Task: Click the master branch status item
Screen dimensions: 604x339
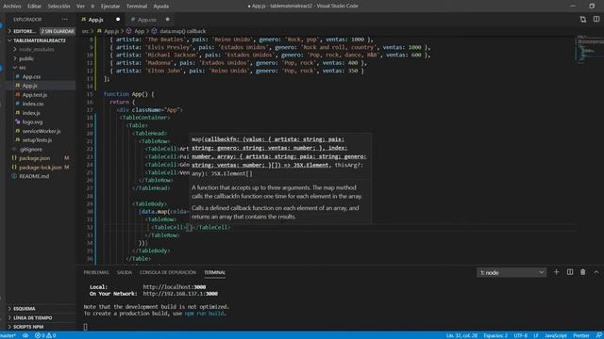Action: [x=8, y=335]
